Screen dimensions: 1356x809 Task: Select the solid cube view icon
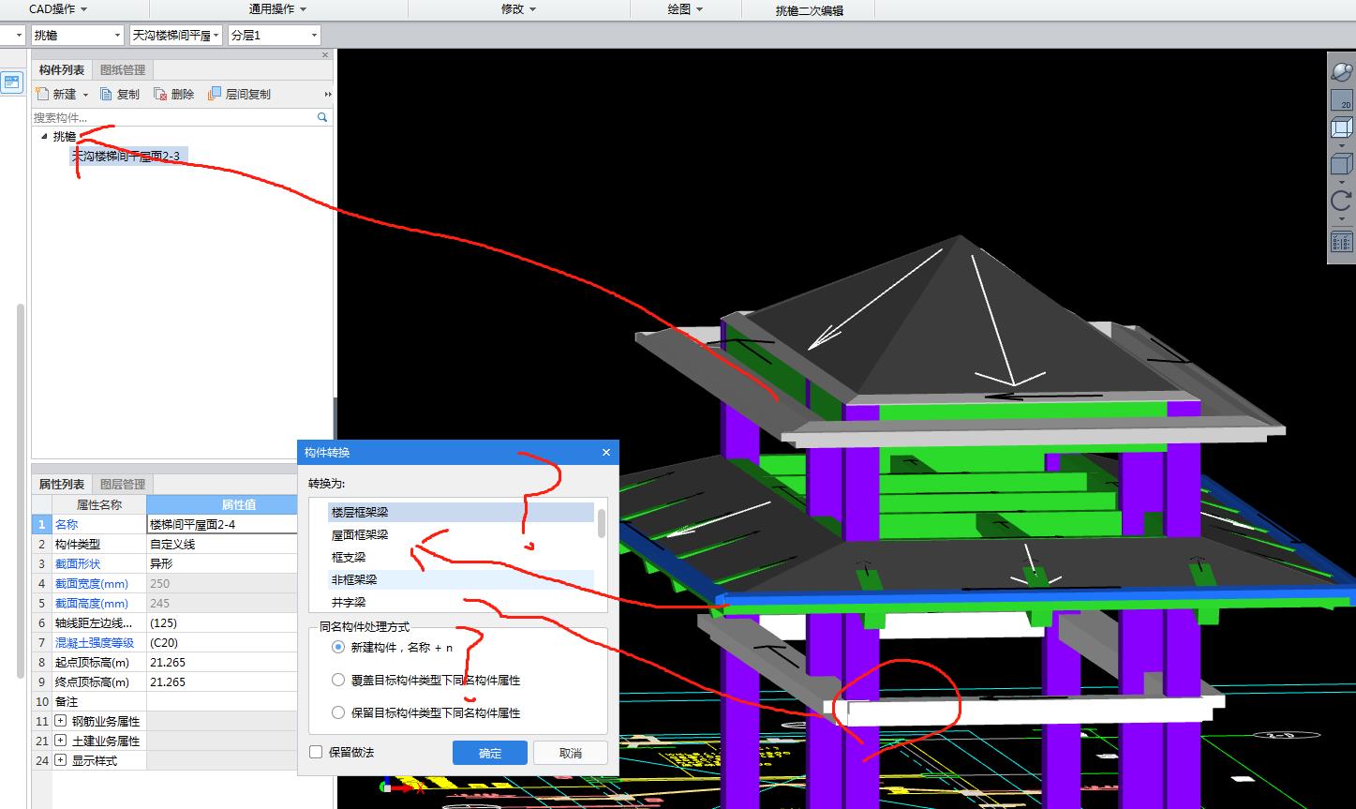point(1341,164)
